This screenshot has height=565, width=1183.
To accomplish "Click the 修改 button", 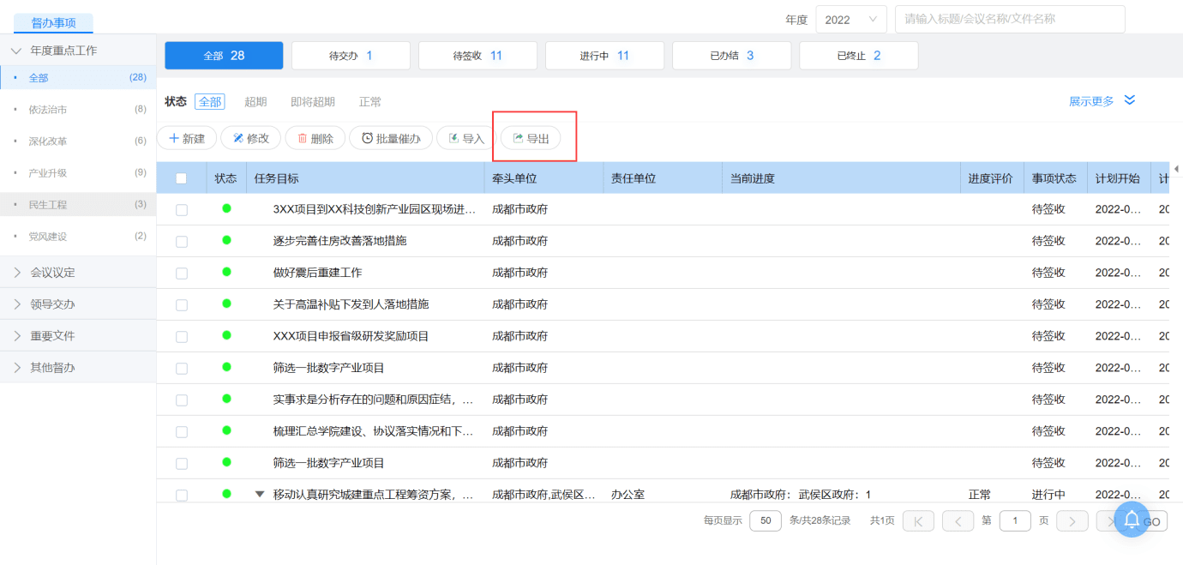I will (251, 138).
